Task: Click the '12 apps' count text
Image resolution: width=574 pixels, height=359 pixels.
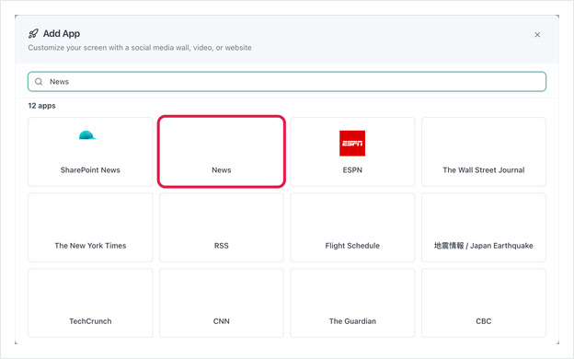Action: [x=41, y=106]
